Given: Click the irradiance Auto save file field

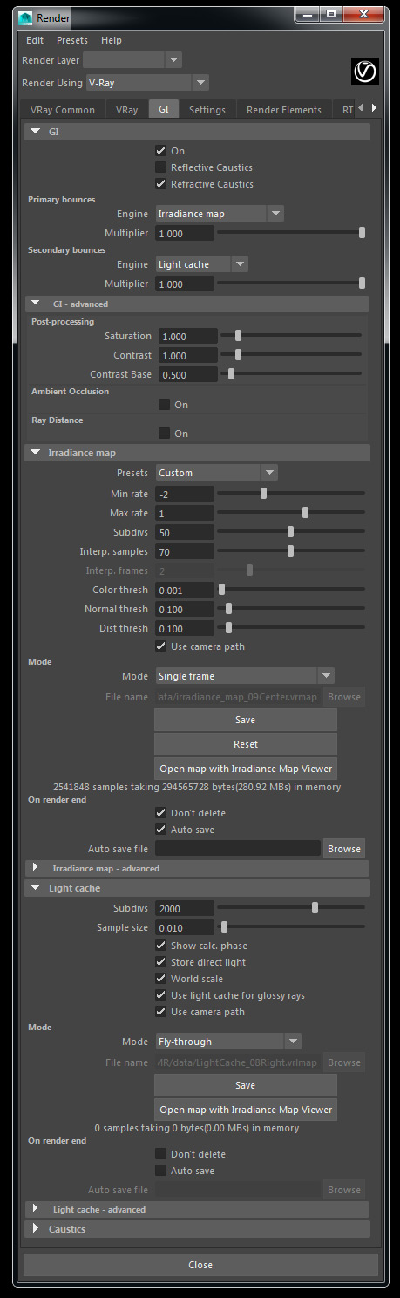Looking at the screenshot, I should [x=238, y=849].
